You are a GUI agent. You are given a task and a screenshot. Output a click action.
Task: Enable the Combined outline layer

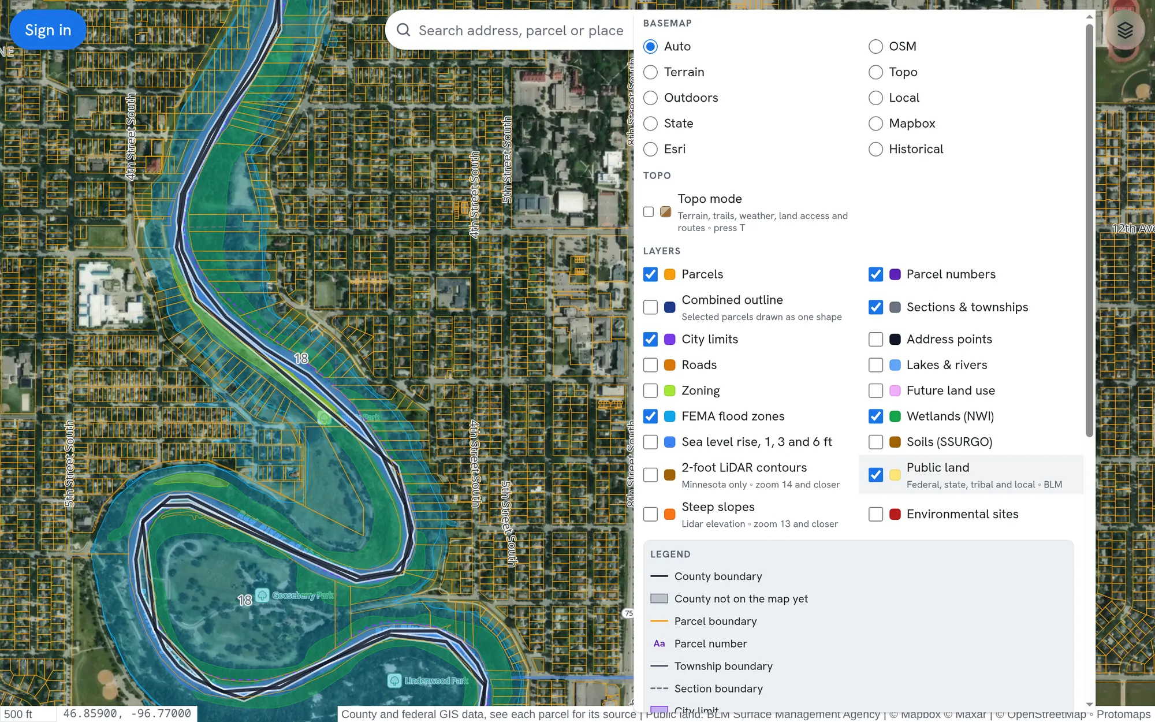coord(650,307)
